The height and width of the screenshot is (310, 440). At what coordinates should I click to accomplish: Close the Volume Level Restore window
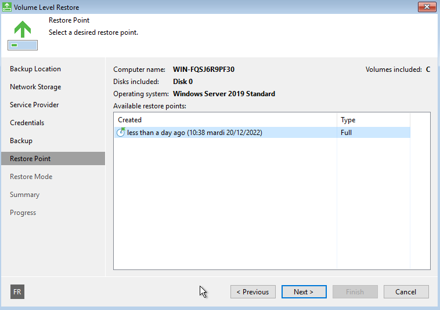(x=427, y=7)
